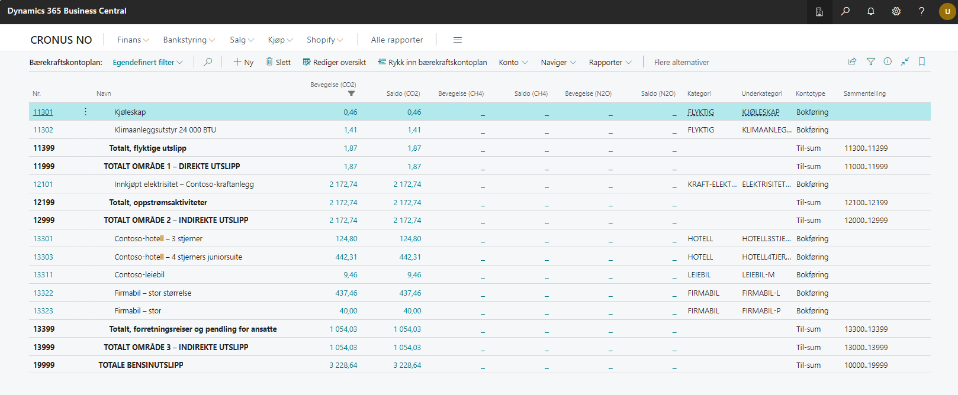Toggle the filter pane funnel icon
Image resolution: width=958 pixels, height=395 pixels.
pyautogui.click(x=870, y=61)
